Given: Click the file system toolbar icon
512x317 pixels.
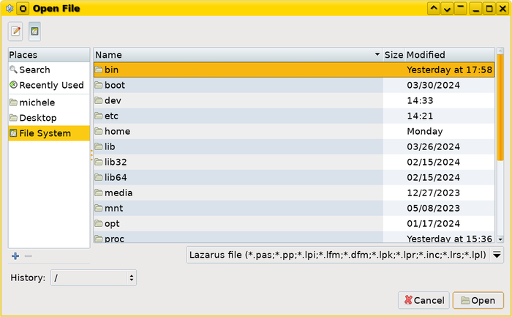Looking at the screenshot, I should pyautogui.click(x=34, y=31).
